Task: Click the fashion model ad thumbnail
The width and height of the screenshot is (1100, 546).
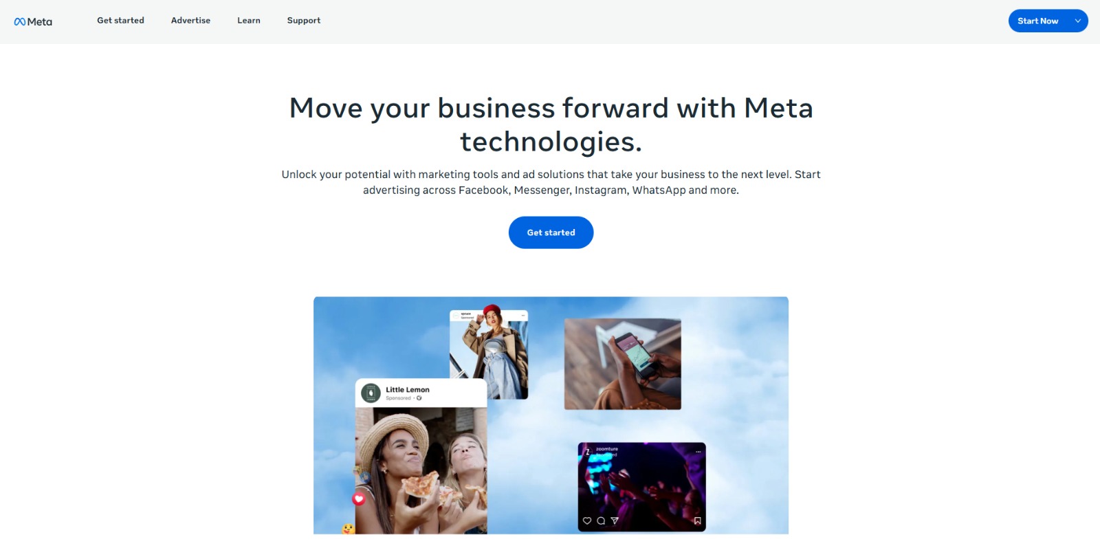Action: coord(489,354)
